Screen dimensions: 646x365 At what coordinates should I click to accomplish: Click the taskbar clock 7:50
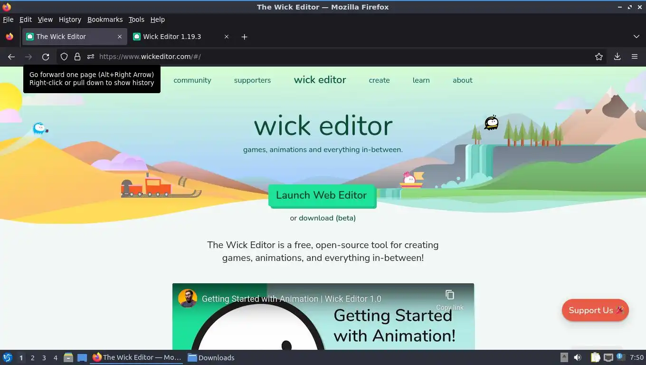(636, 357)
